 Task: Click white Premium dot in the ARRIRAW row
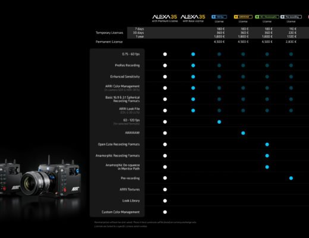click(165, 133)
